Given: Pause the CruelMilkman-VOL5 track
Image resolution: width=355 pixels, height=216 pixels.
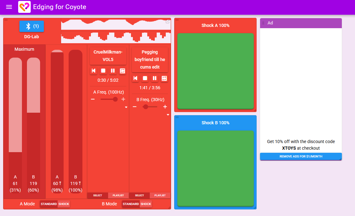Looking at the screenshot, I should [113, 71].
